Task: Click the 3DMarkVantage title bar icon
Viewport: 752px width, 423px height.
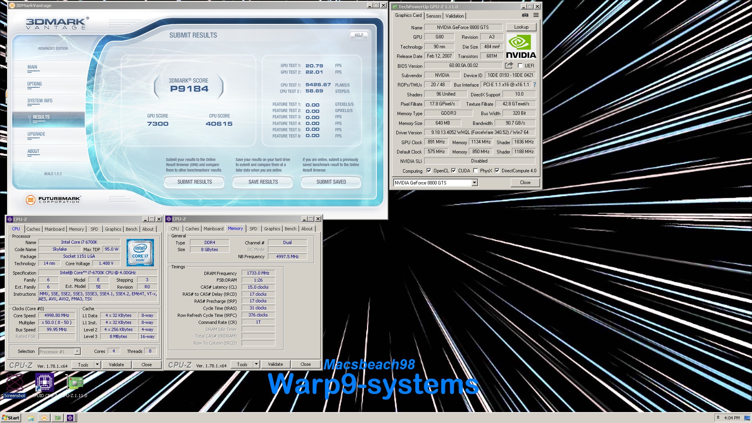Action: coord(12,5)
